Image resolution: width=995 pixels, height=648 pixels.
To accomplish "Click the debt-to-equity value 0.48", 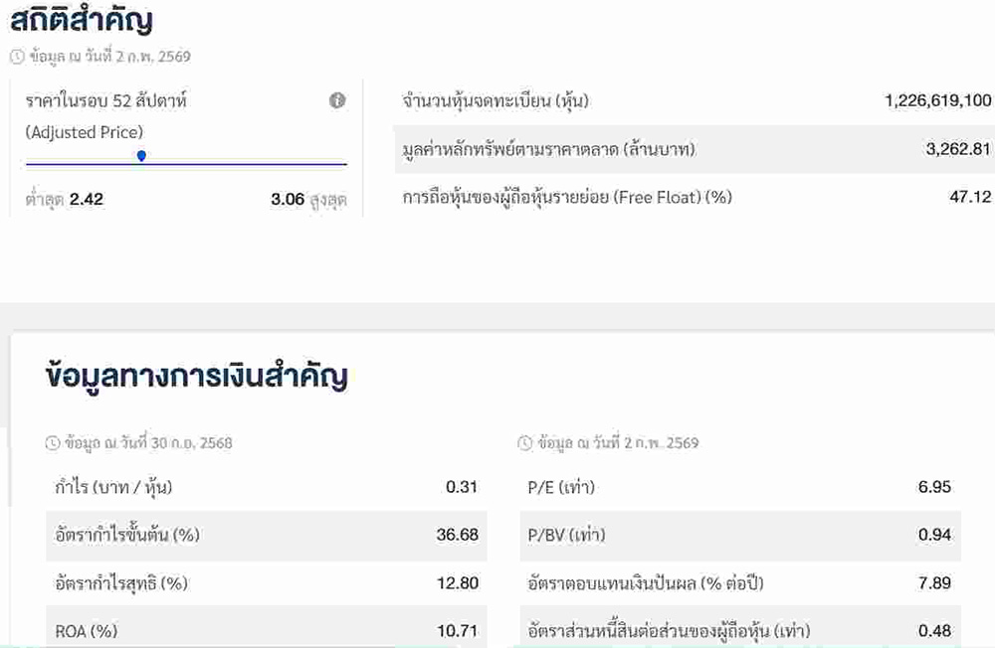I will coord(934,630).
